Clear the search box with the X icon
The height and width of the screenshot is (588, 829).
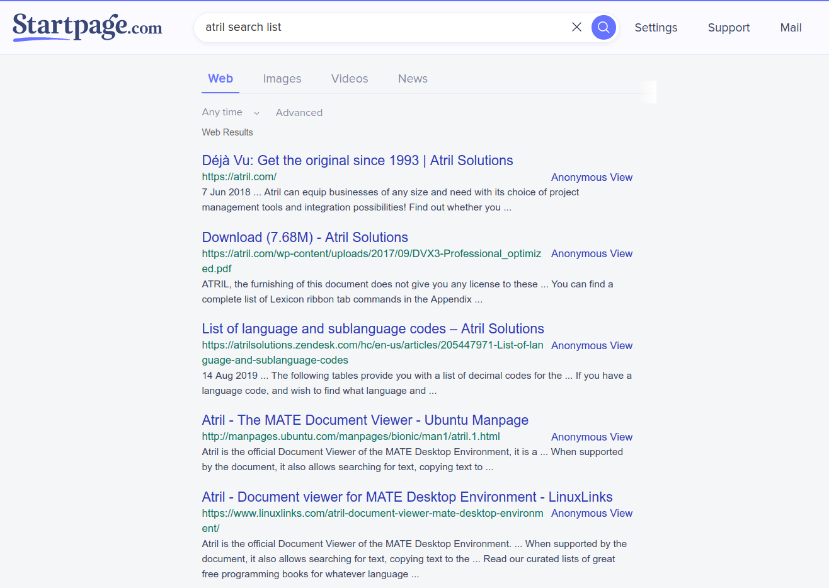pos(576,27)
